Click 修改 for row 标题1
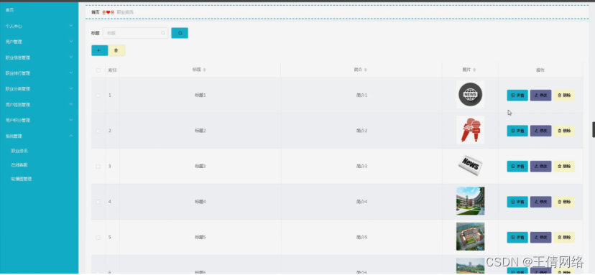Image resolution: width=595 pixels, height=275 pixels. tap(540, 95)
